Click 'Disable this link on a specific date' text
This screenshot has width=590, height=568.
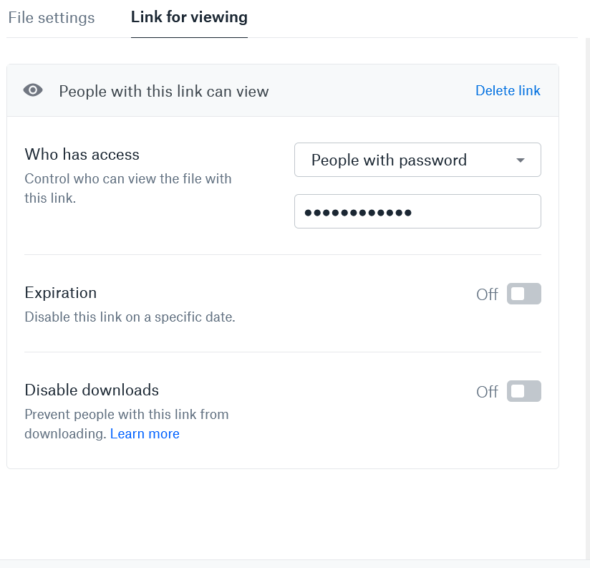tap(130, 316)
